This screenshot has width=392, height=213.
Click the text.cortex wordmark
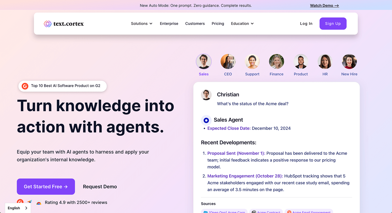tap(68, 24)
